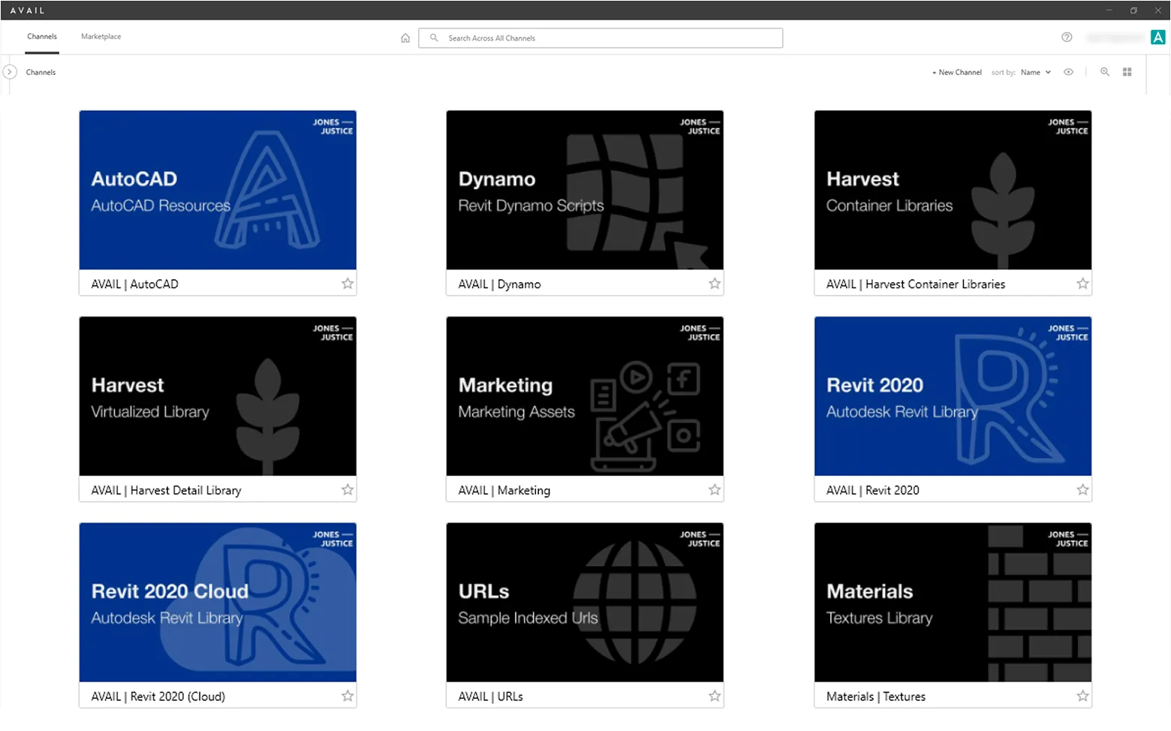This screenshot has height=731, width=1171.
Task: Click the AVAIL | URLs label
Action: pyautogui.click(x=491, y=697)
